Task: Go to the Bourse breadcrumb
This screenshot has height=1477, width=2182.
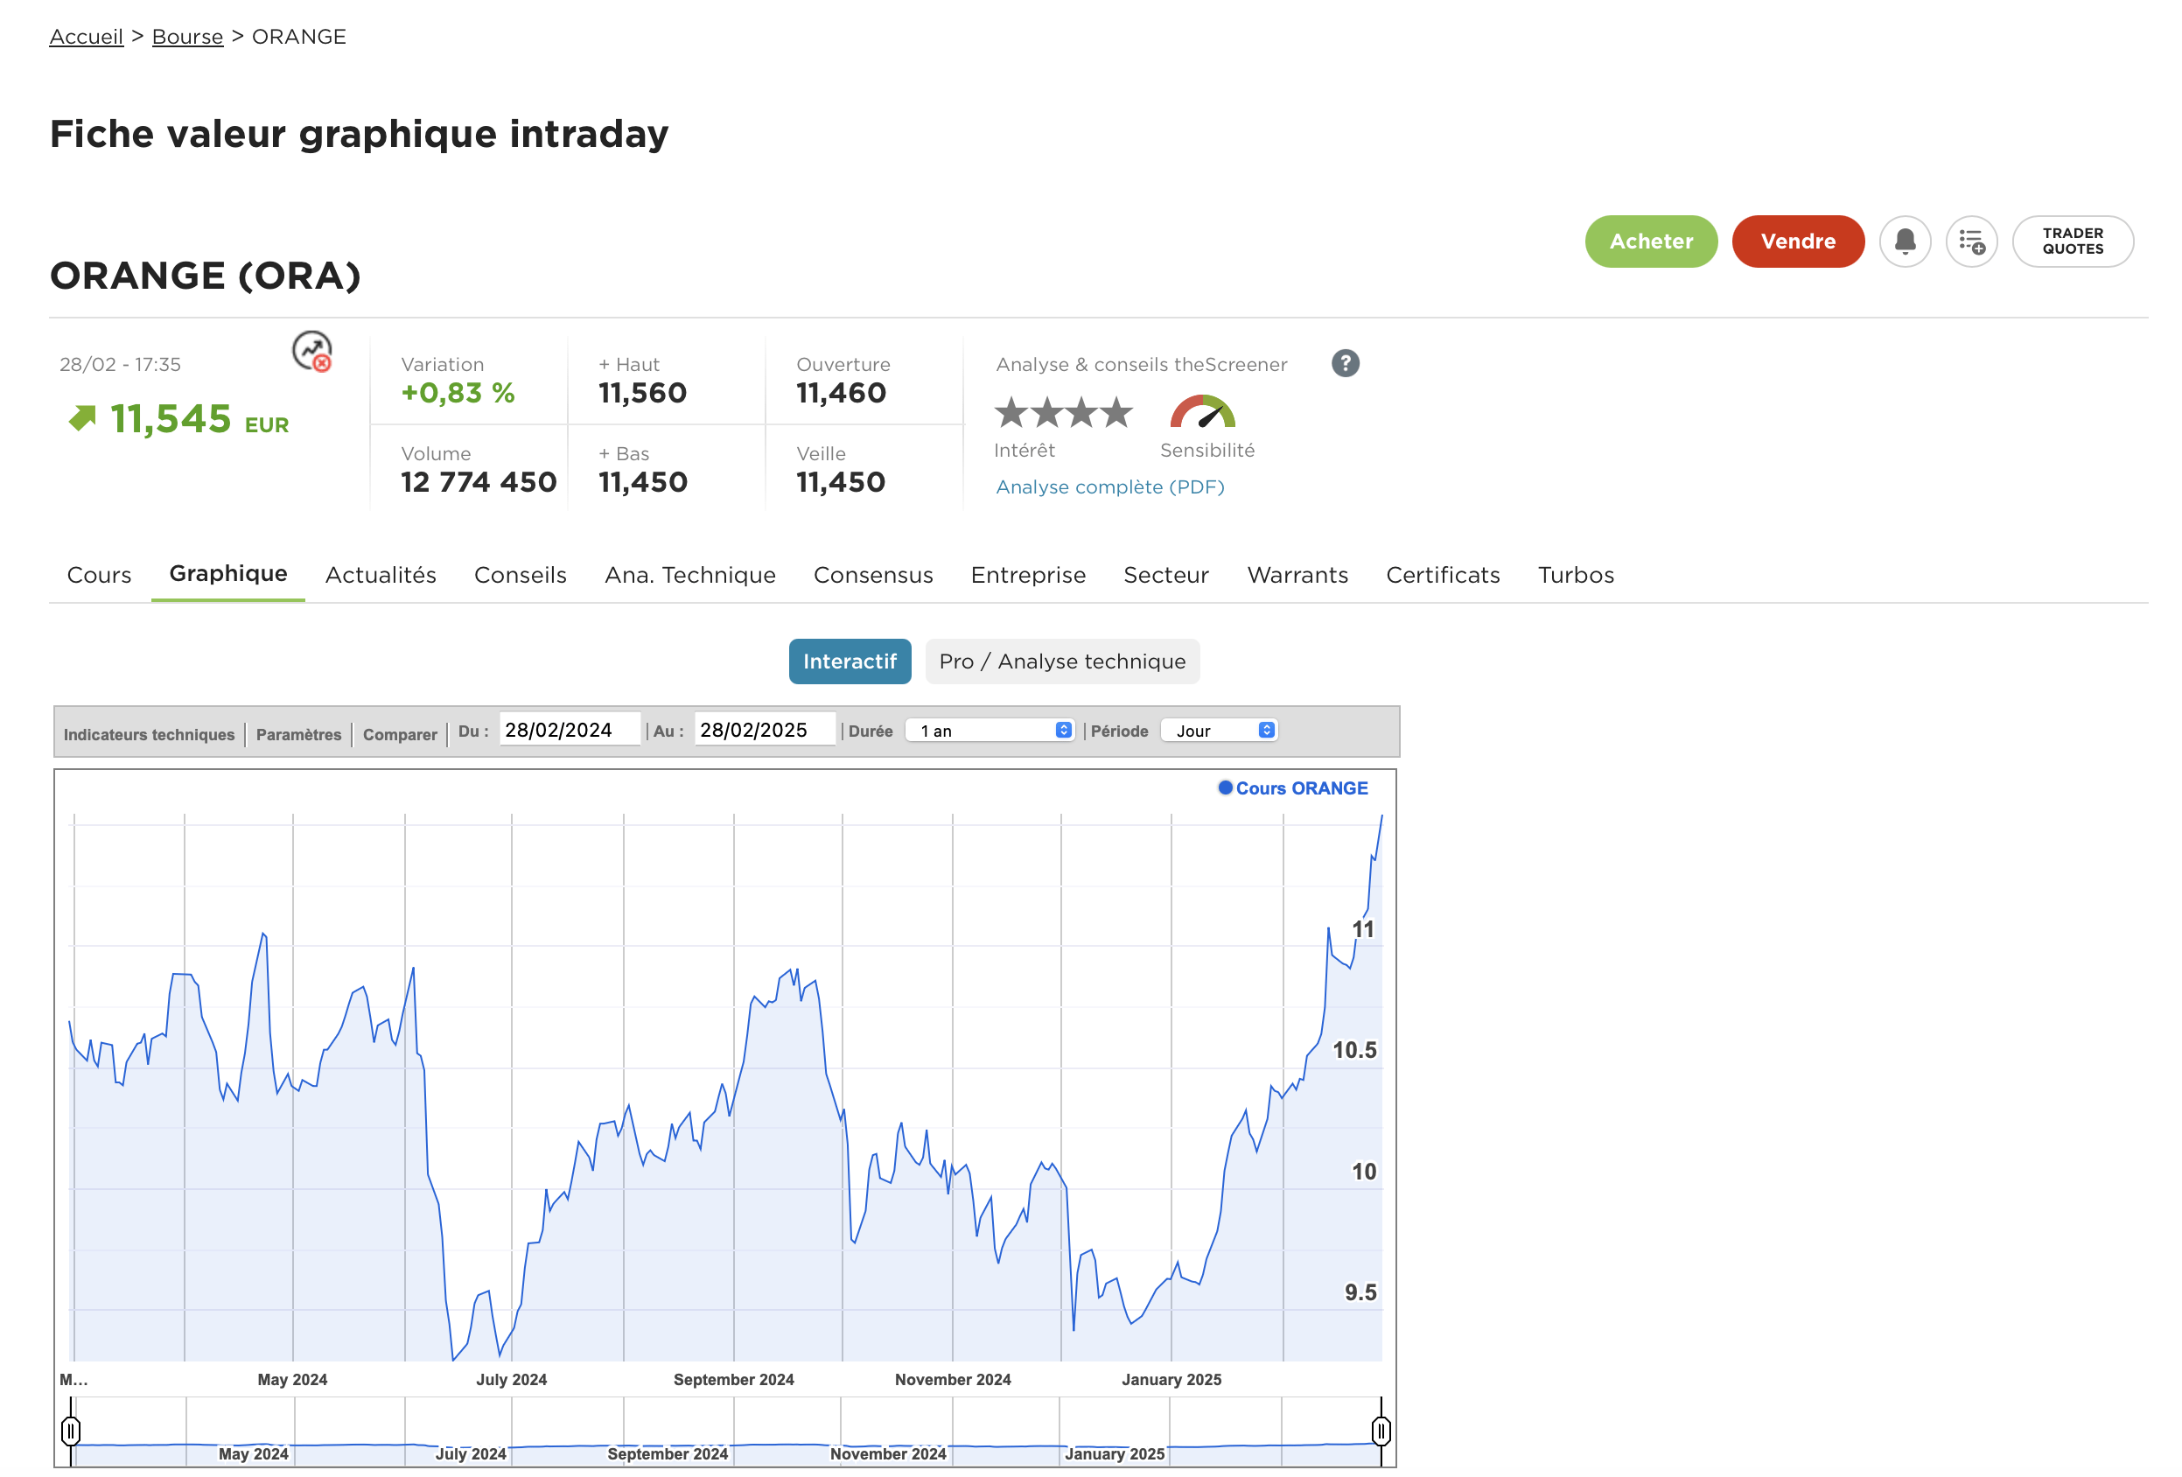Action: coord(188,37)
